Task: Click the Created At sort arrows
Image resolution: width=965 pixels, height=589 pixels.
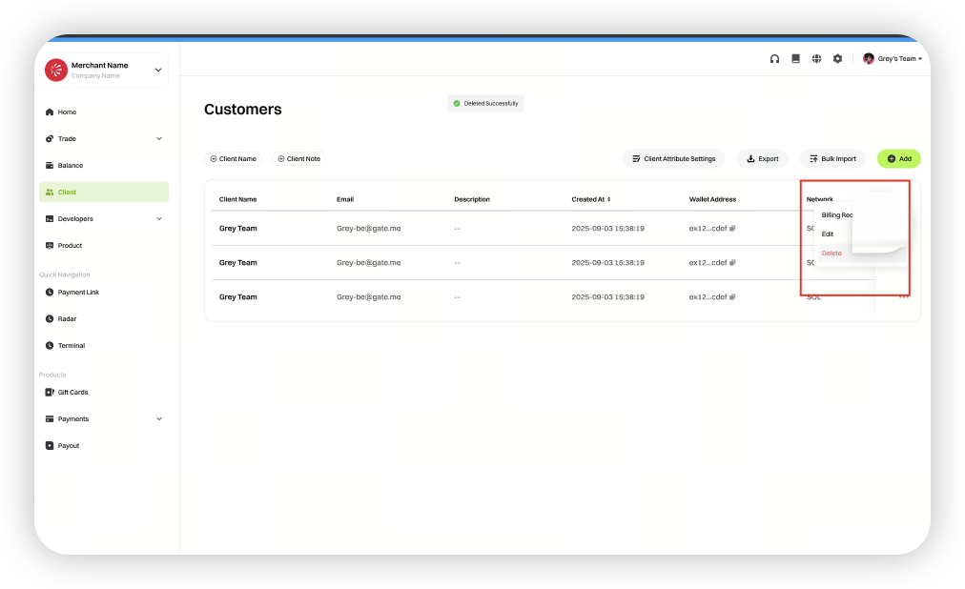Action: (609, 200)
